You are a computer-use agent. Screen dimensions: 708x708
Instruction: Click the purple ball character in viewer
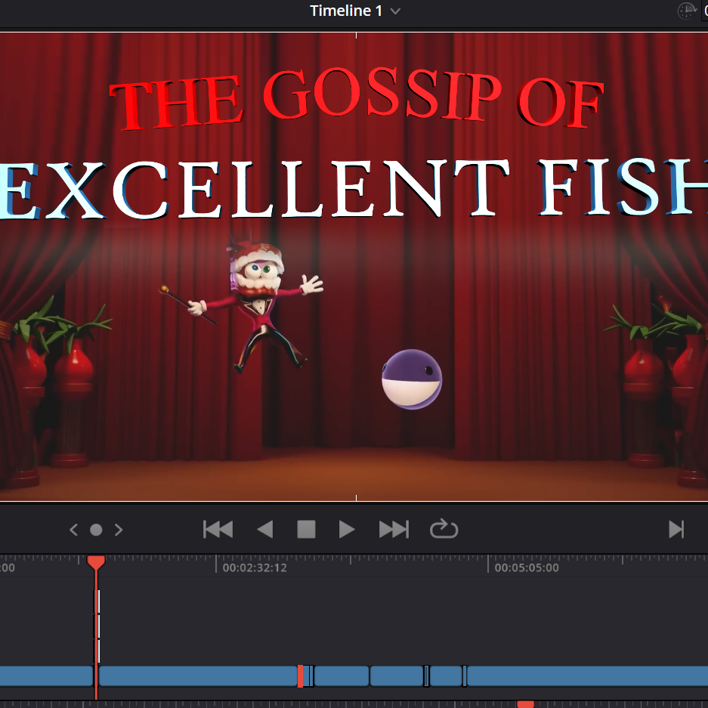[412, 379]
